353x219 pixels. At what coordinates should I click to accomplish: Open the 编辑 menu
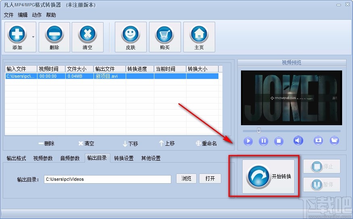point(23,15)
